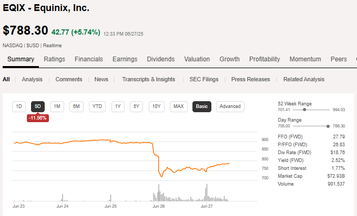Open the Ratings tab

click(x=55, y=59)
